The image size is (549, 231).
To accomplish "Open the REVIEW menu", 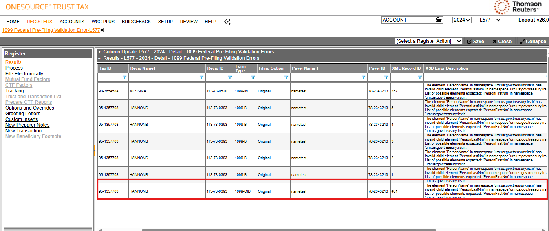I will tap(189, 22).
